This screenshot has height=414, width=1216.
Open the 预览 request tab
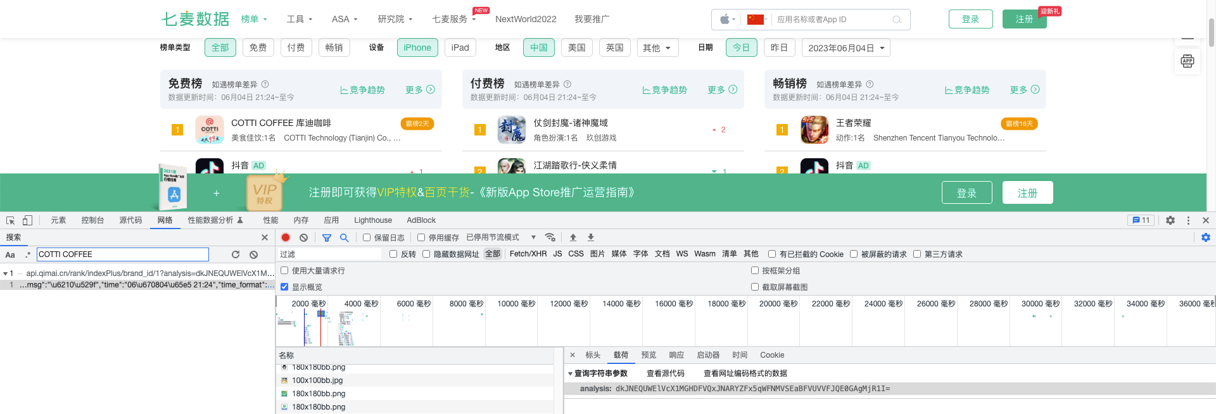coord(649,355)
